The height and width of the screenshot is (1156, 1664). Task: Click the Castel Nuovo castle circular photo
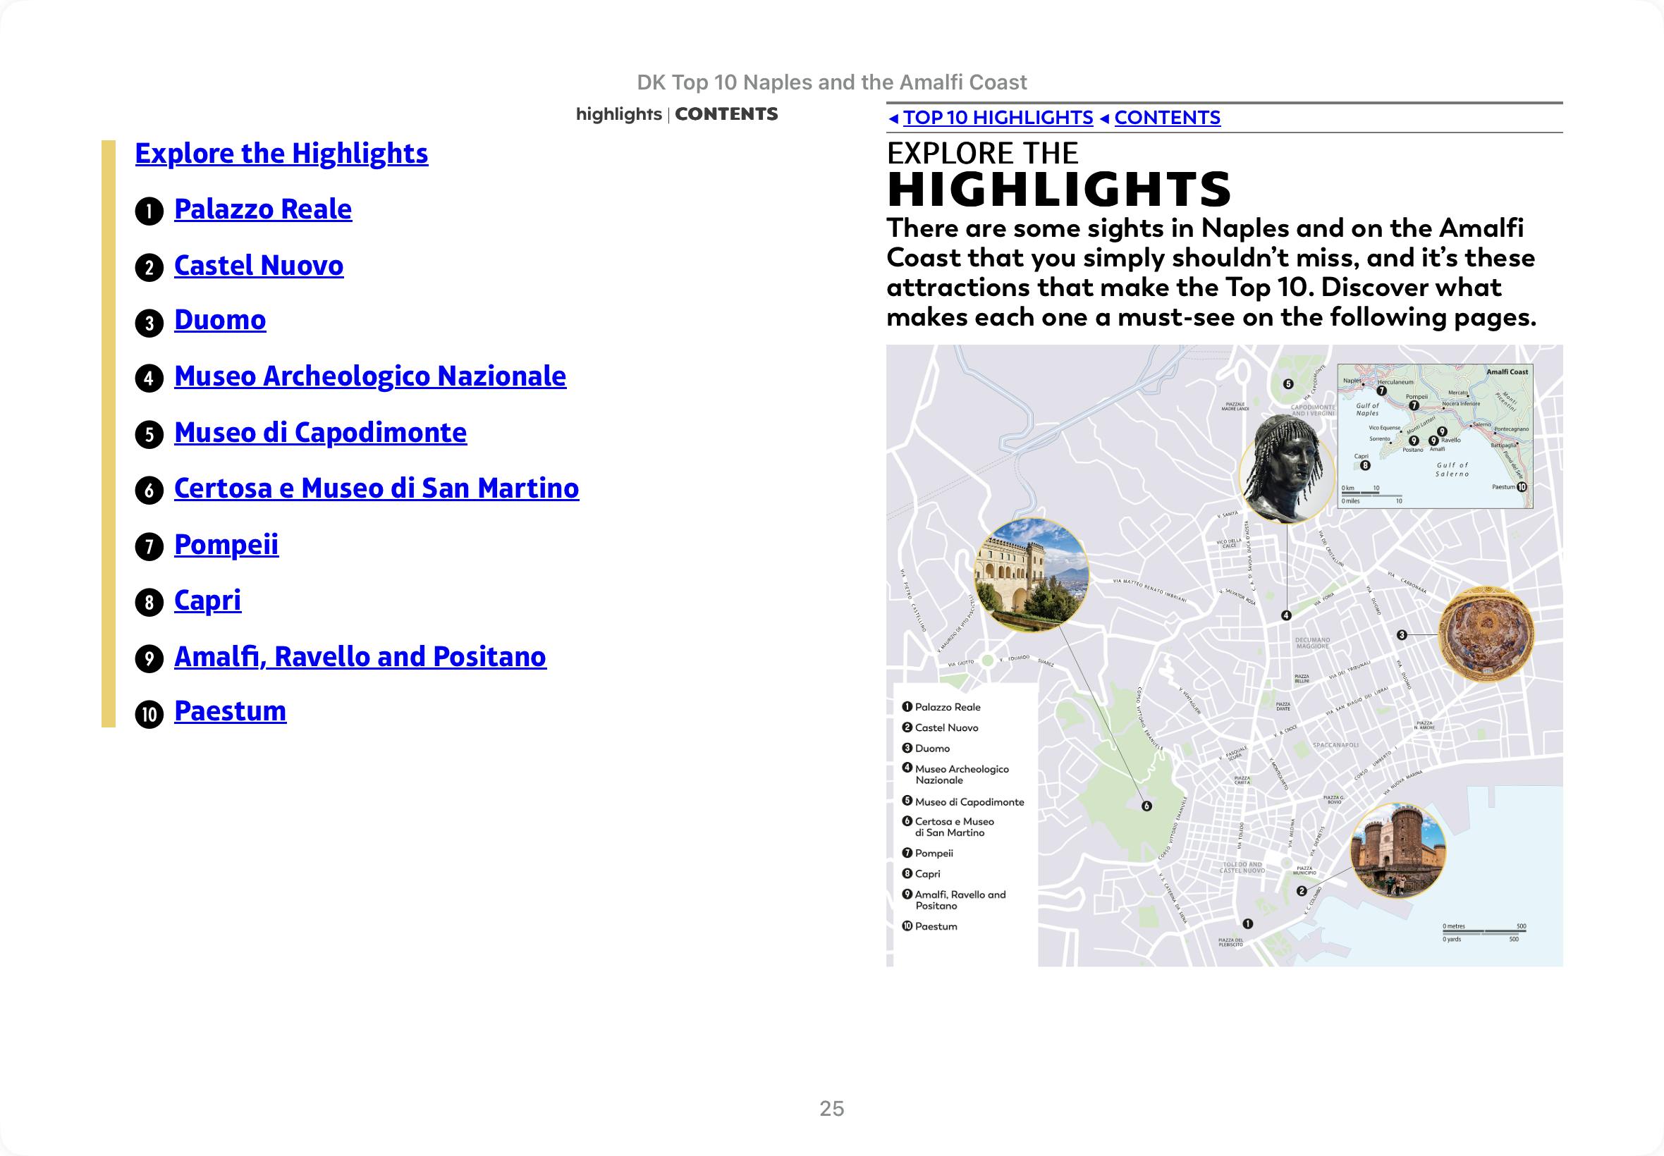pos(1398,850)
